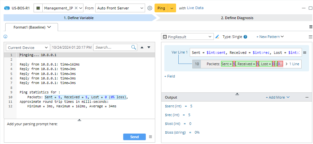Expand the Ping button dropdown arrow
Image resolution: width=313 pixels, height=144 pixels.
pos(172,8)
